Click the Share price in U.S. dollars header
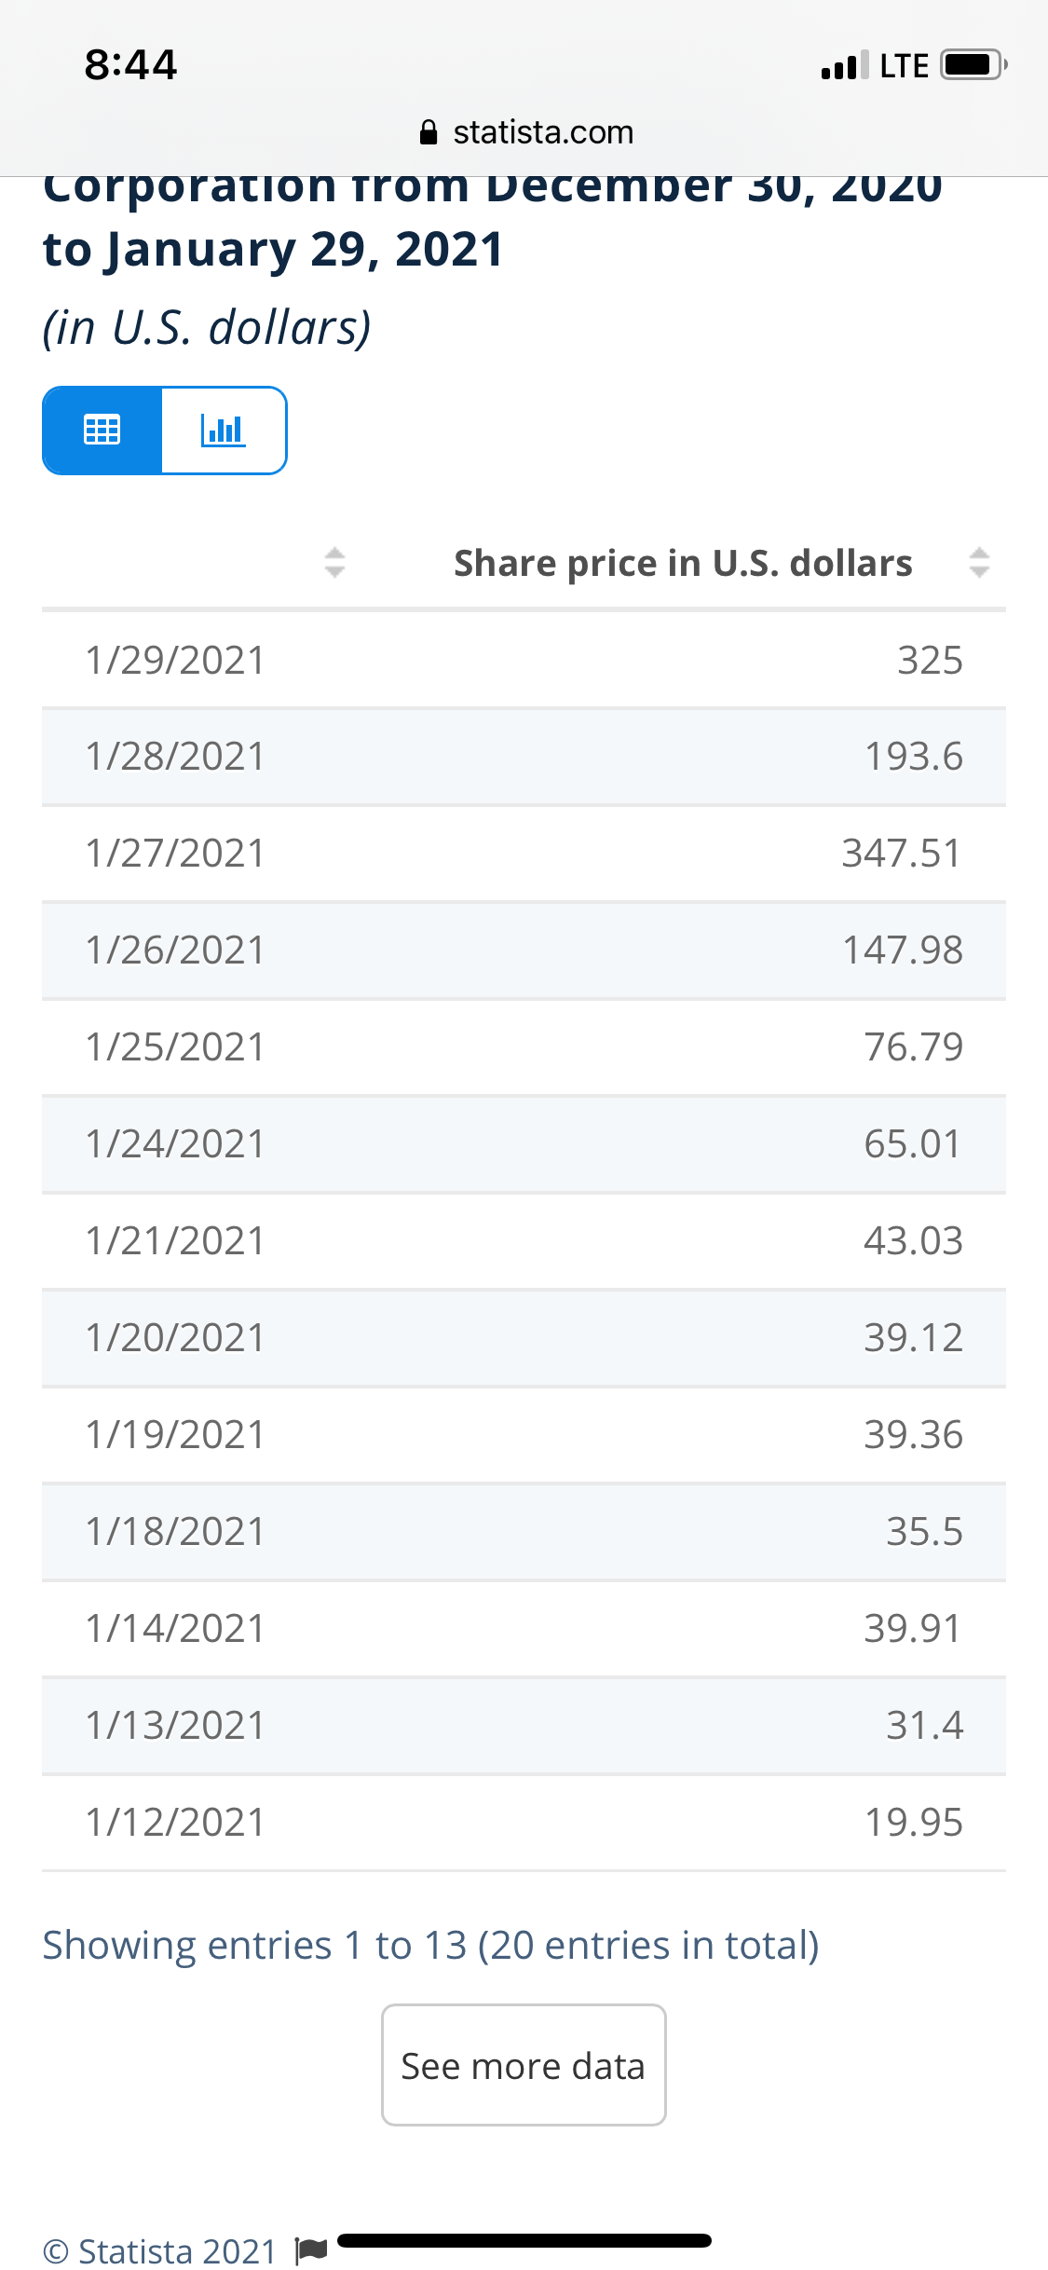The width and height of the screenshot is (1048, 2270). 683,563
